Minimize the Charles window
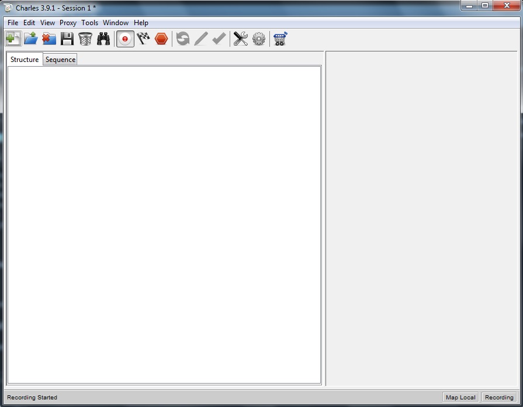The height and width of the screenshot is (407, 523). click(x=469, y=6)
